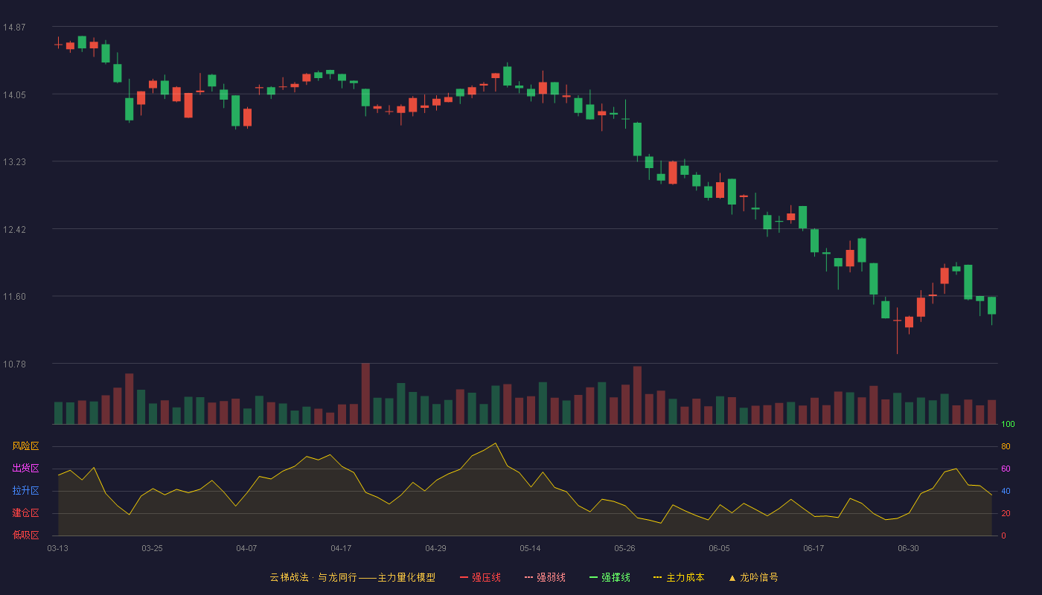Toggle the 龙吟信号 triangle legend item
Viewport: 1042px width, 595px height.
[x=753, y=577]
